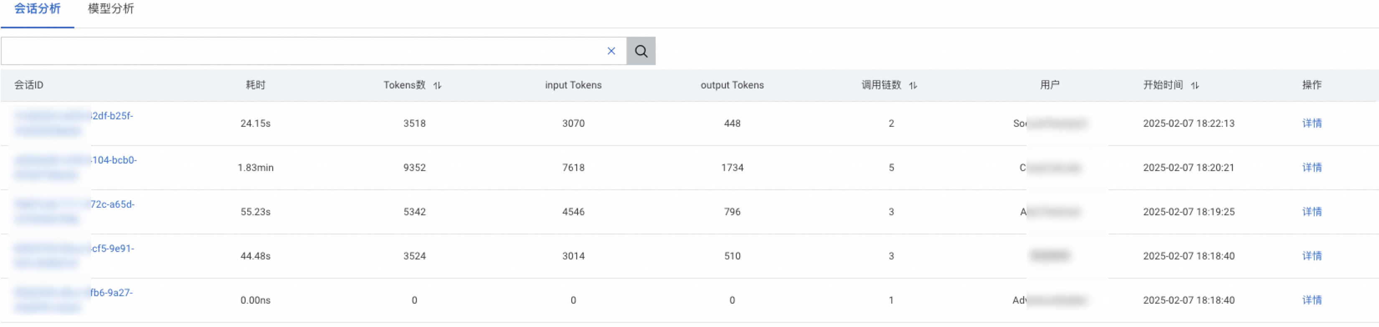This screenshot has width=1379, height=327.
Task: Click into the session search input
Action: tap(300, 51)
